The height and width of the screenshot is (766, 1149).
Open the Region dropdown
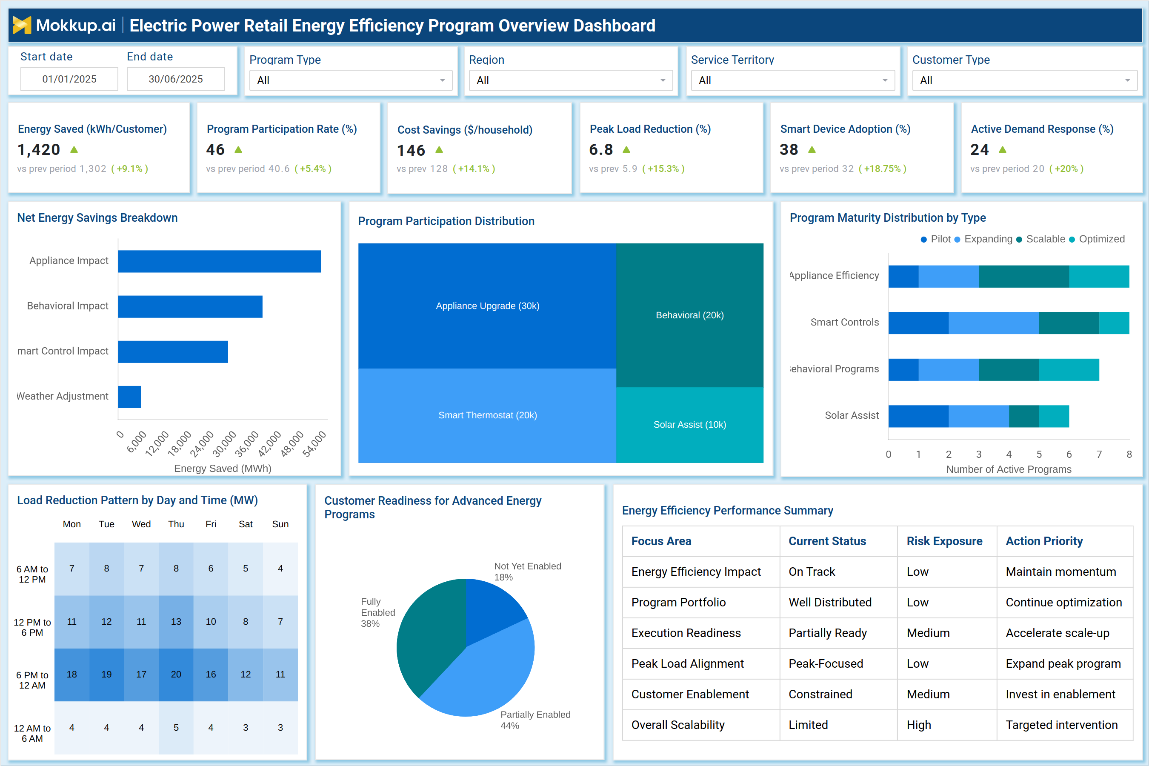(x=571, y=80)
